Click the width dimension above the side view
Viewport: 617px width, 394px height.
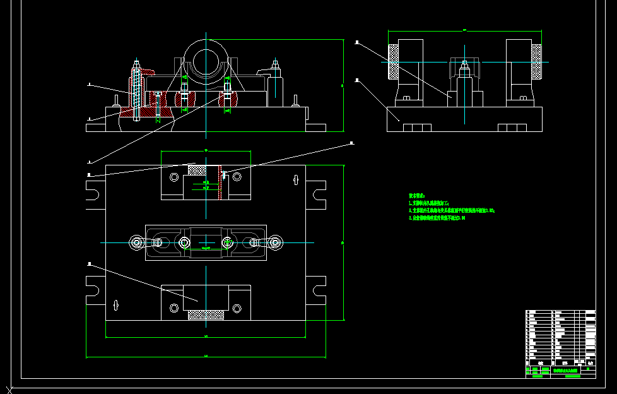tap(464, 30)
